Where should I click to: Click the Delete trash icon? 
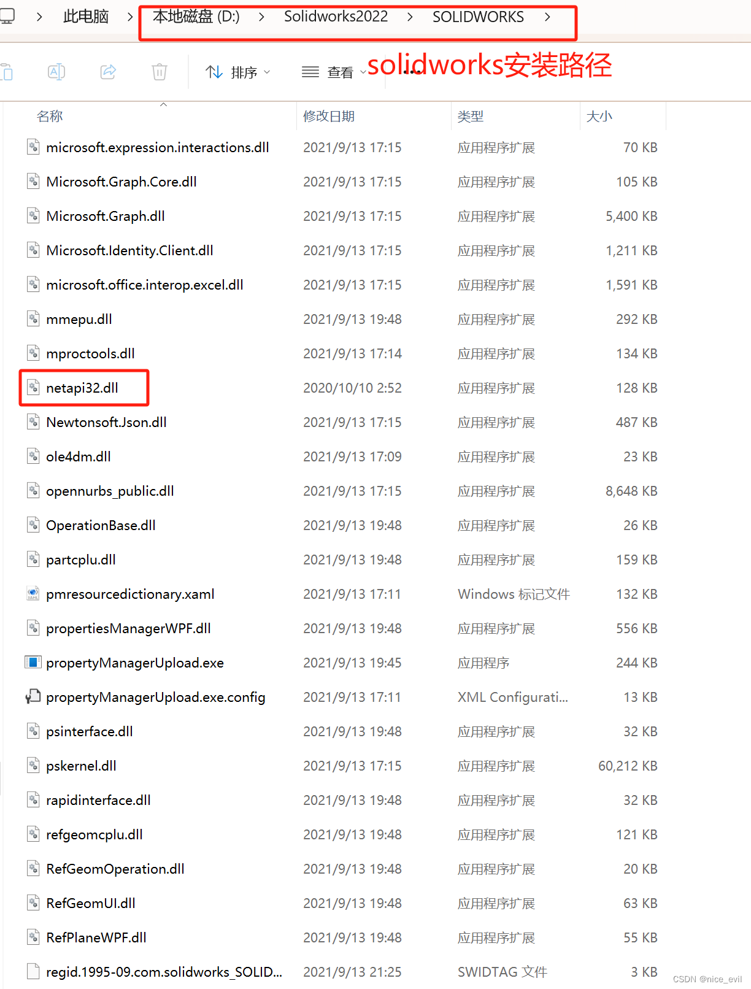(x=160, y=72)
